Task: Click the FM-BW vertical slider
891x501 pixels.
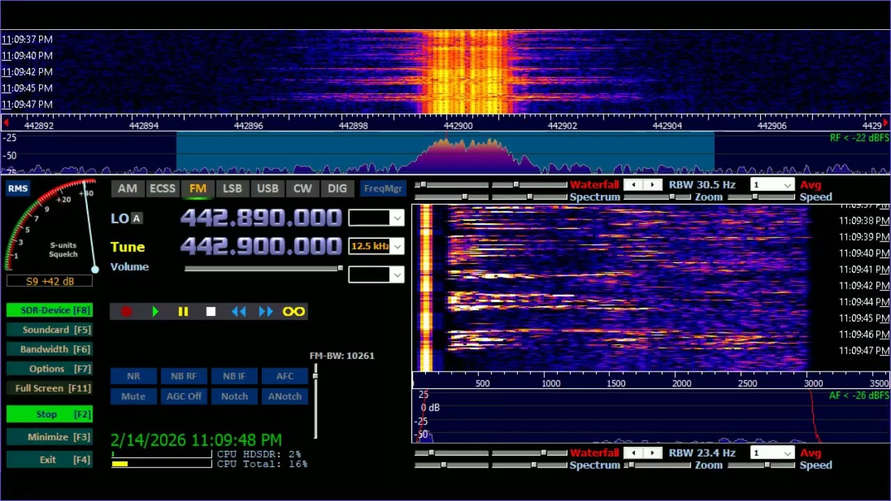Action: click(x=315, y=402)
